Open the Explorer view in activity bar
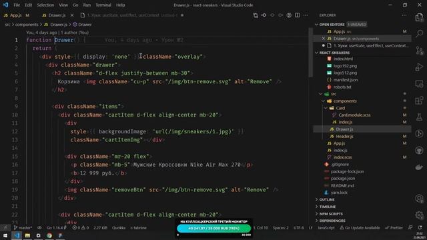This screenshot has height=240, width=427. (x=420, y=17)
